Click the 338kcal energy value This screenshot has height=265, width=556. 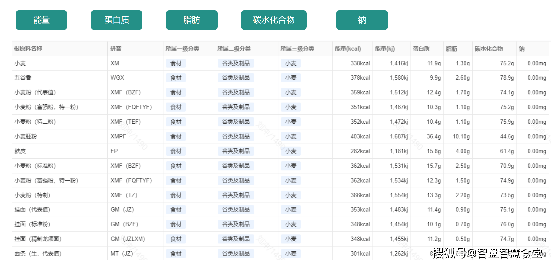pos(360,63)
